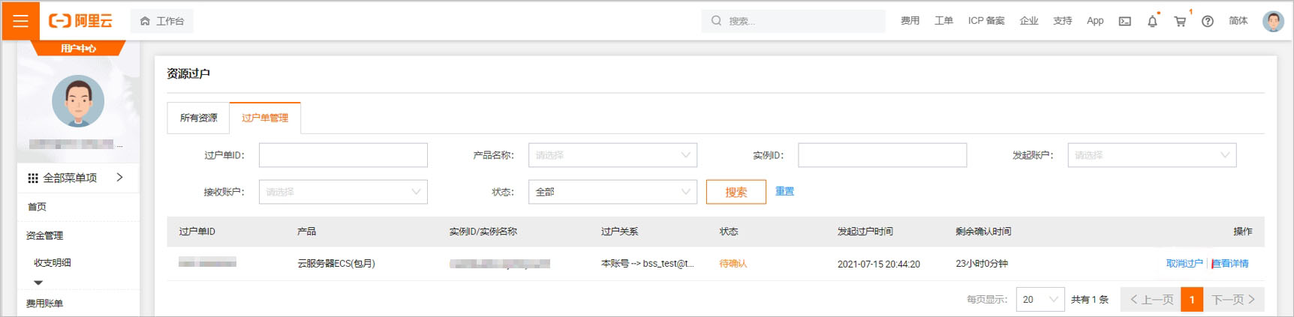Click the 2021-07-15 20:44:20 time cell
The height and width of the screenshot is (317, 1294).
tap(879, 264)
